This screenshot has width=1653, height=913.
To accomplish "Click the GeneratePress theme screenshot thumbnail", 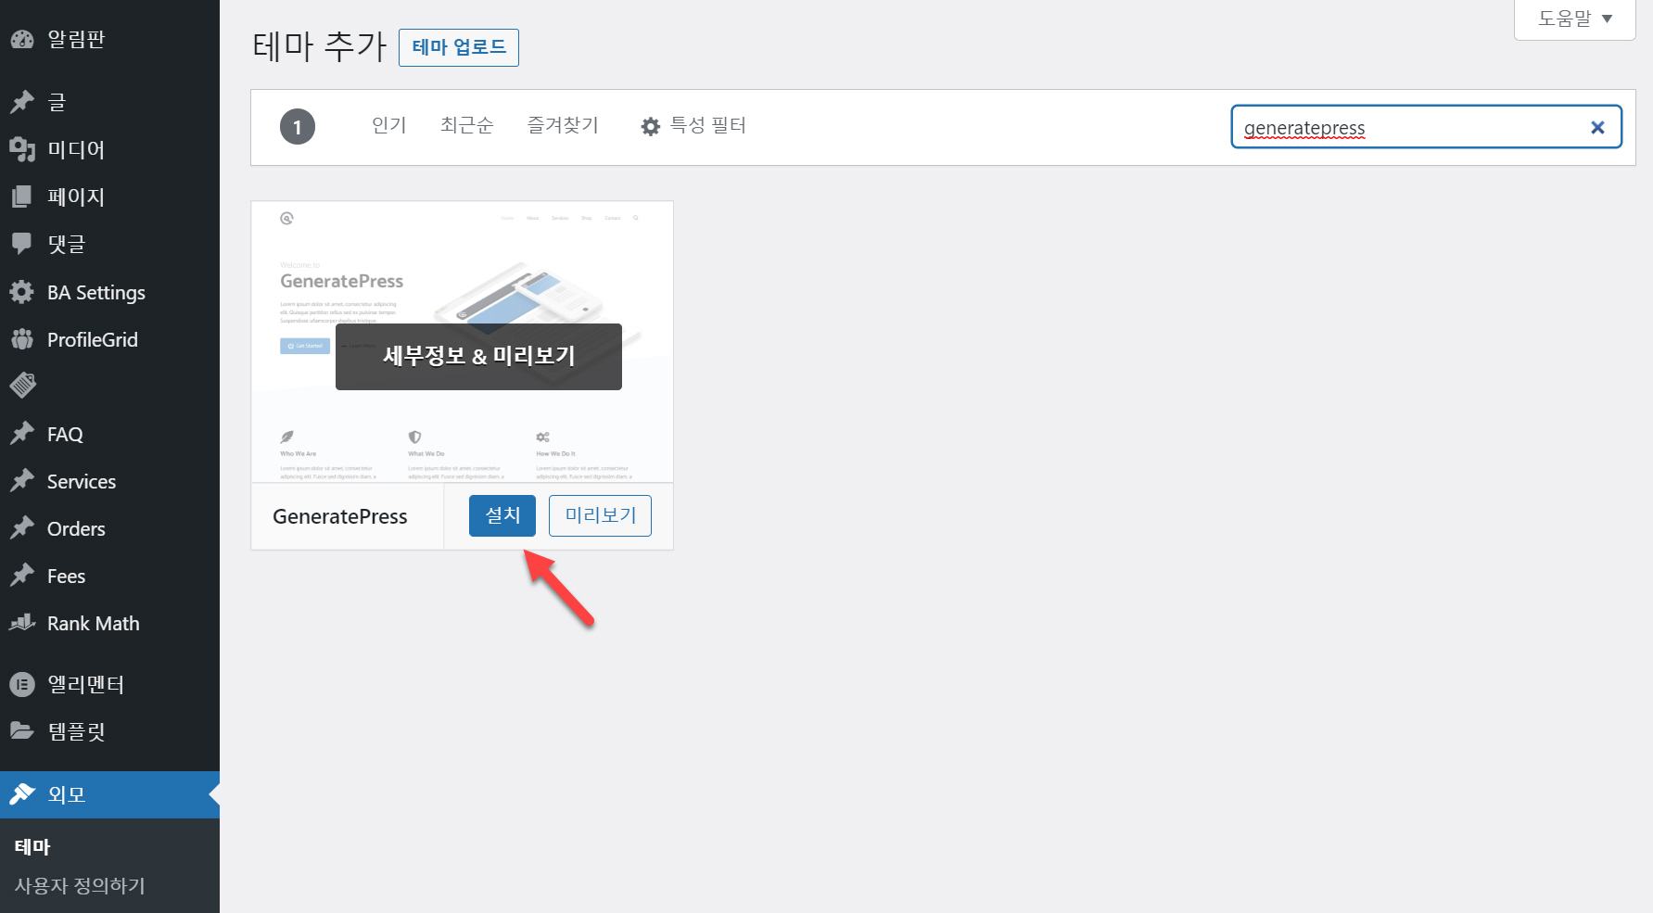I will 462,341.
